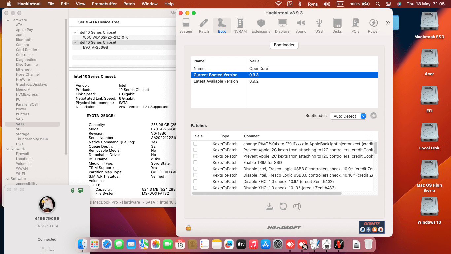
Task: Select the OpenCore Name row
Action: pos(284,69)
